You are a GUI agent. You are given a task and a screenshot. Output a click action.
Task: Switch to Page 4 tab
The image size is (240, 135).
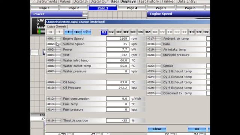[132, 8]
